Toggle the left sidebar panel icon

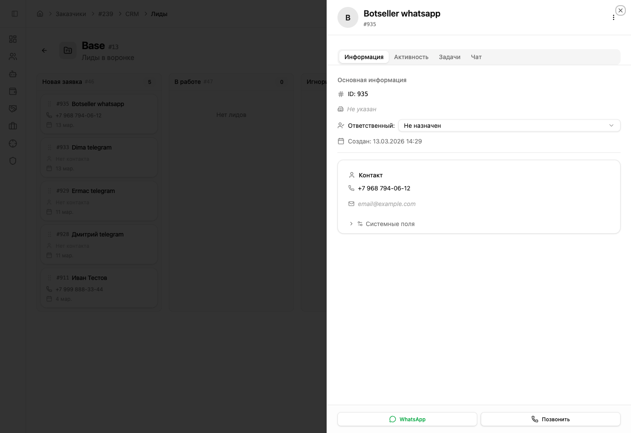(15, 14)
